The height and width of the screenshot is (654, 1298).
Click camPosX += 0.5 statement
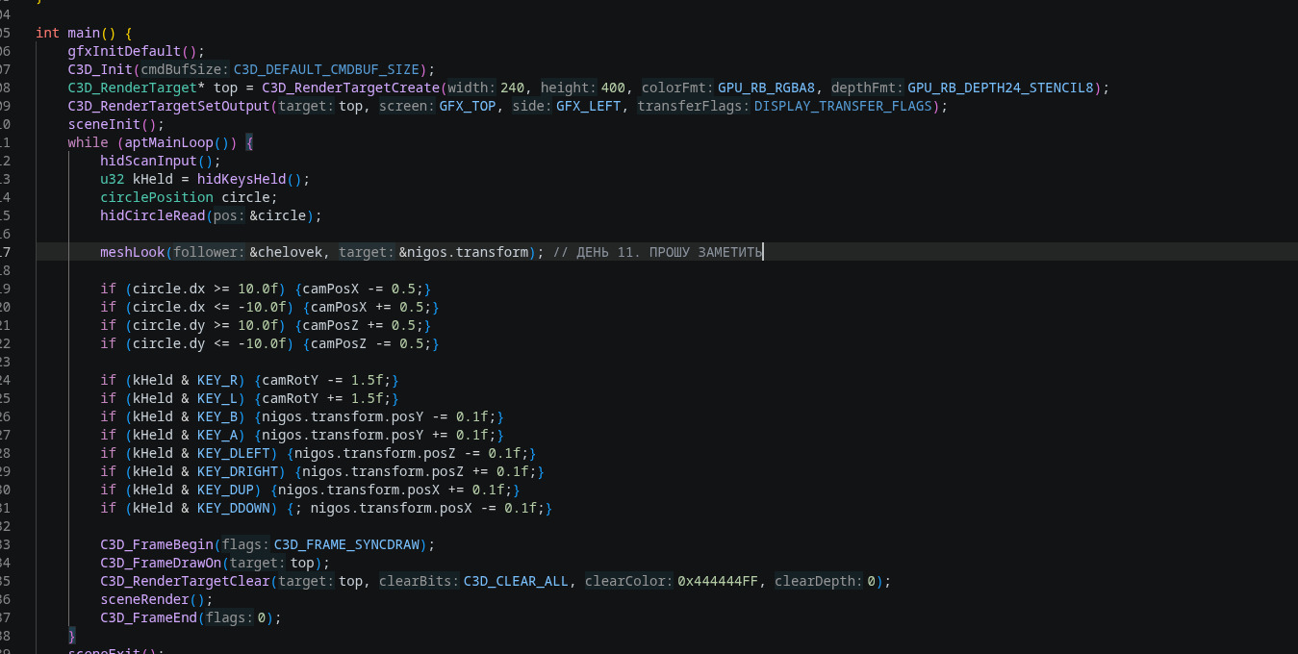(x=370, y=307)
